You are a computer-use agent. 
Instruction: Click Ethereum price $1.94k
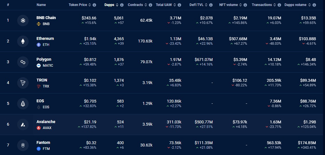point(90,39)
